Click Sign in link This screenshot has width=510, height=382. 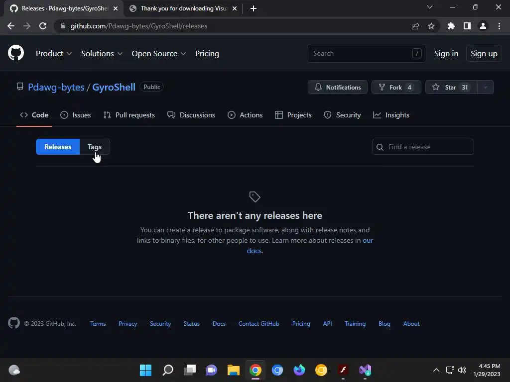pos(446,54)
